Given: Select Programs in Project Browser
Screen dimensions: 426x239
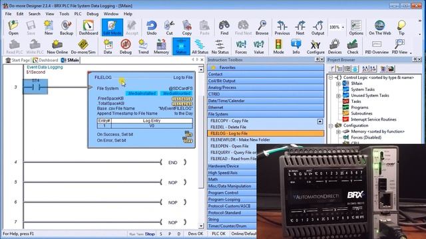Looking at the screenshot, I should click(359, 108).
